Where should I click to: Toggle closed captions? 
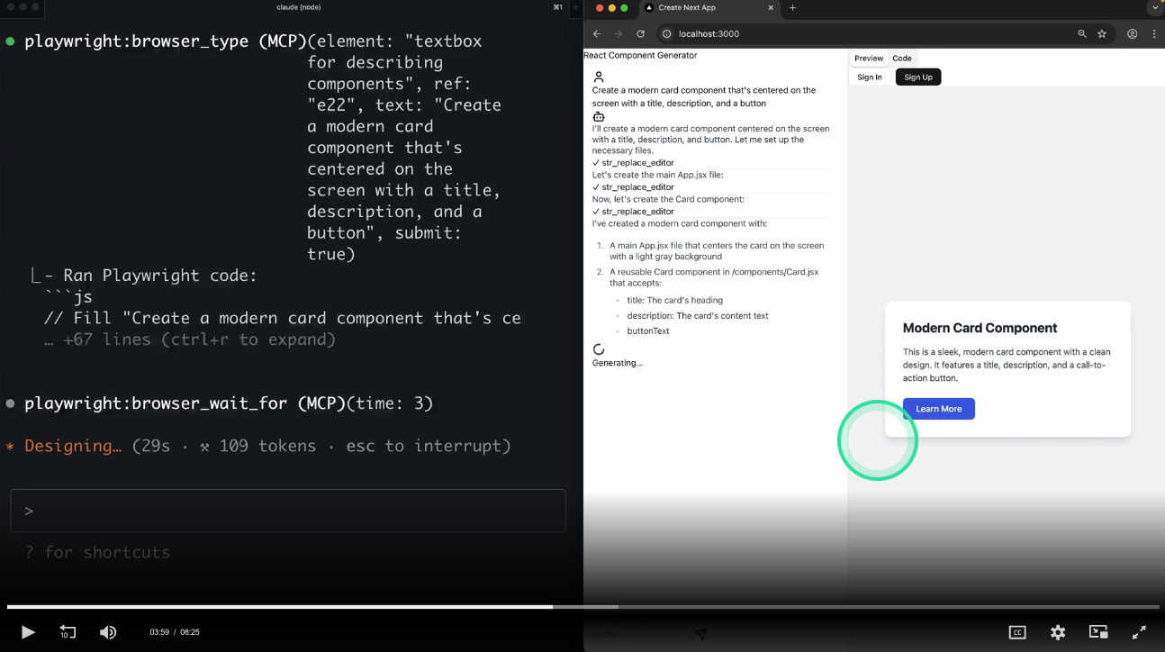point(1017,632)
